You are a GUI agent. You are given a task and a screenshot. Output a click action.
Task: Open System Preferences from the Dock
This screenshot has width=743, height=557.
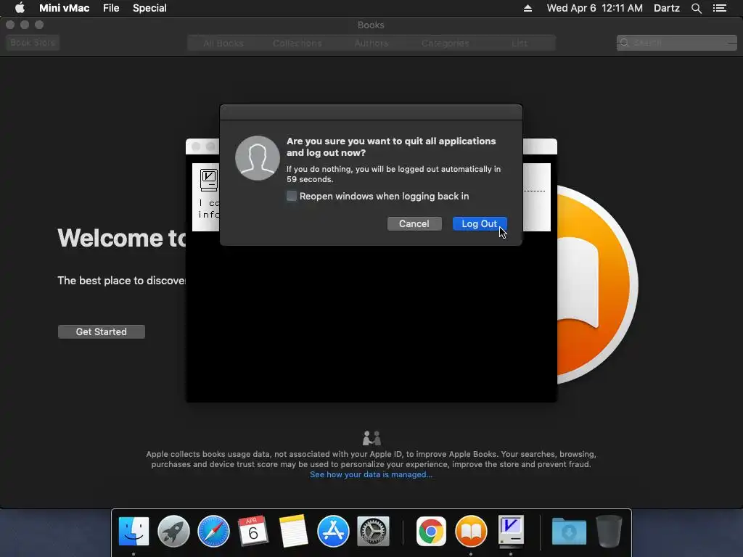pos(373,531)
